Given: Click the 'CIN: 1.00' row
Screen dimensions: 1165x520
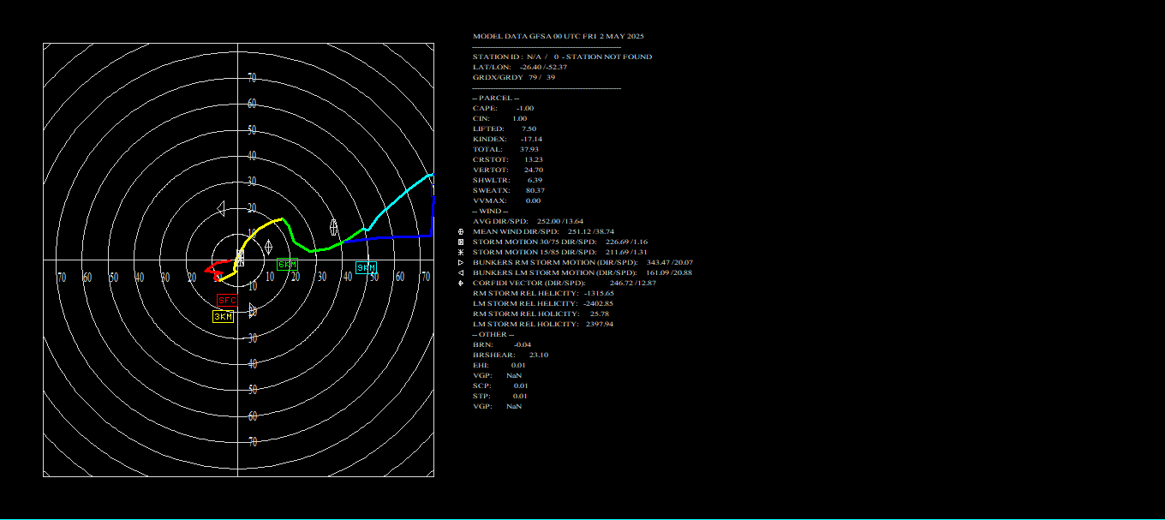Looking at the screenshot, I should coord(499,118).
